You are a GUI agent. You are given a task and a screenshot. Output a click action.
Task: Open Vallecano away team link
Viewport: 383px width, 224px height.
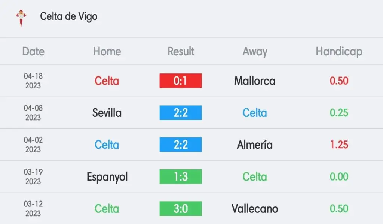(255, 209)
